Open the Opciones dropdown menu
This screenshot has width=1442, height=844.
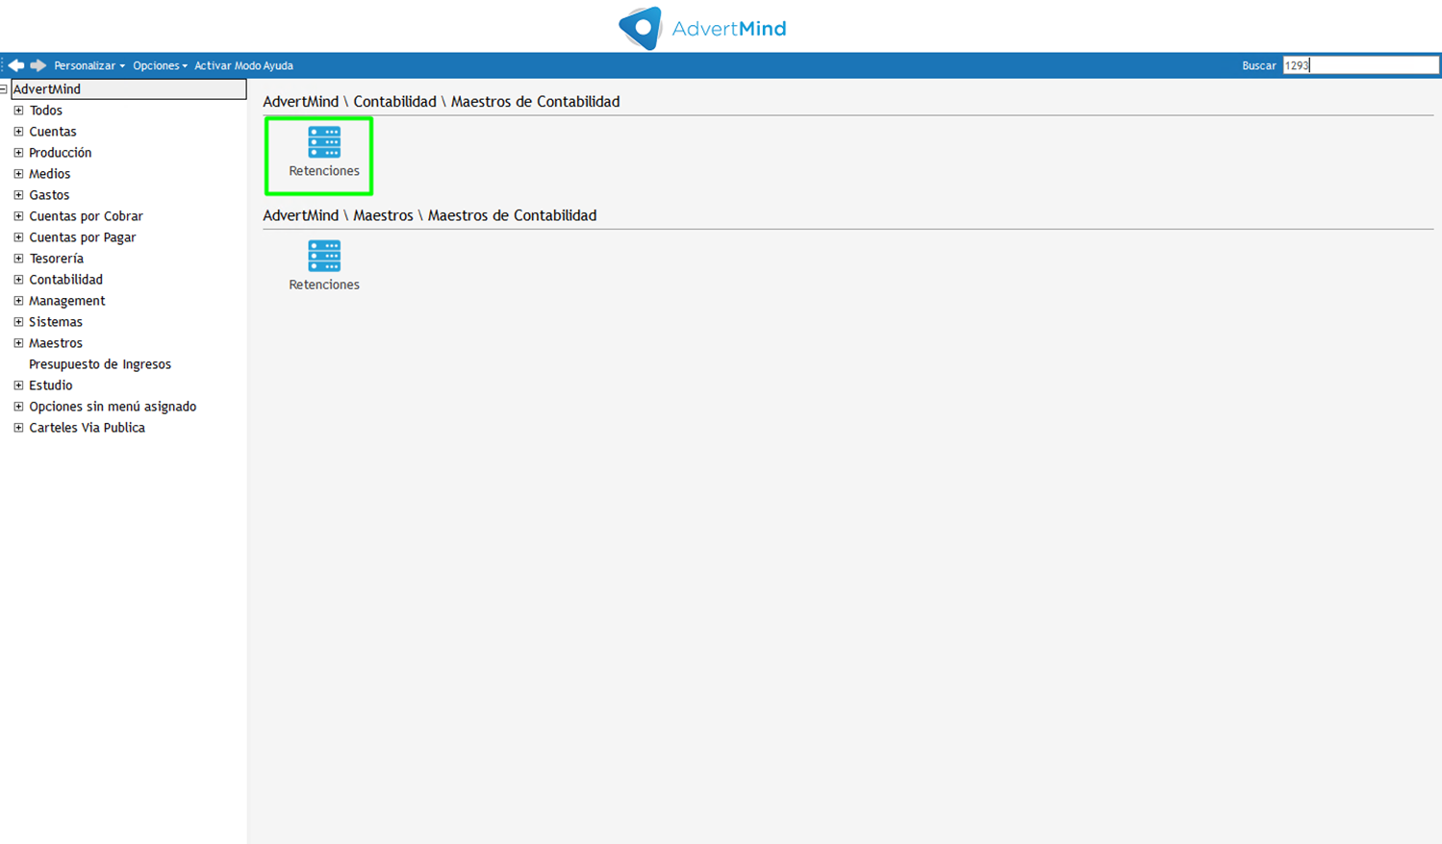tap(160, 65)
